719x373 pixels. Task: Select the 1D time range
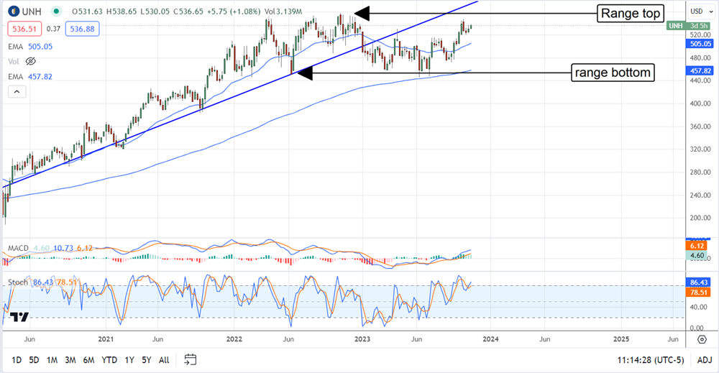tap(16, 359)
